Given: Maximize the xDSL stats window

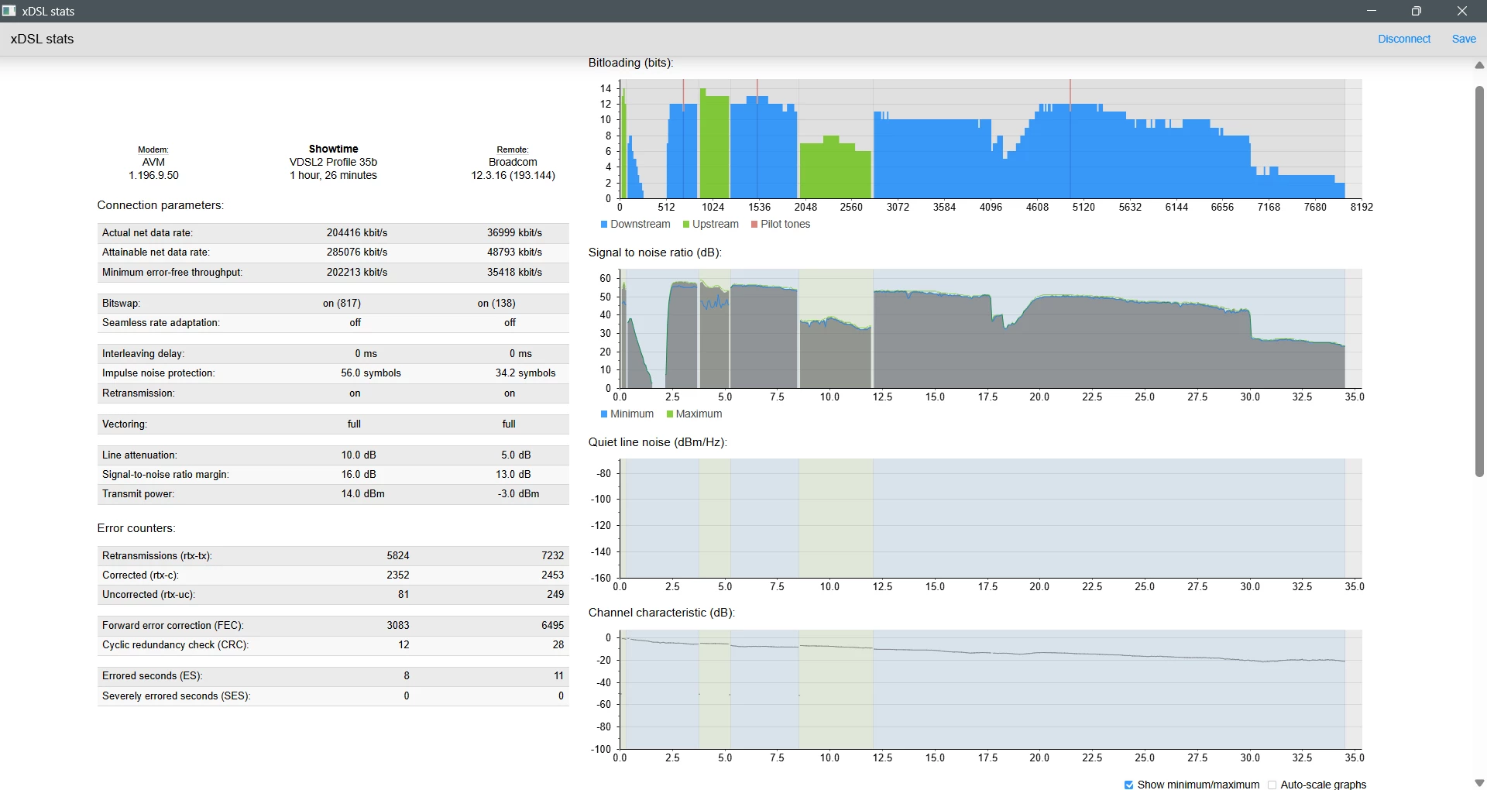Looking at the screenshot, I should (x=1417, y=11).
